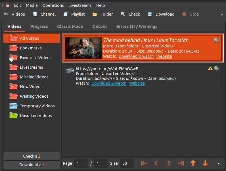Open the Help menu
Screen dimensions: 226x171
pyautogui.click(x=101, y=5)
